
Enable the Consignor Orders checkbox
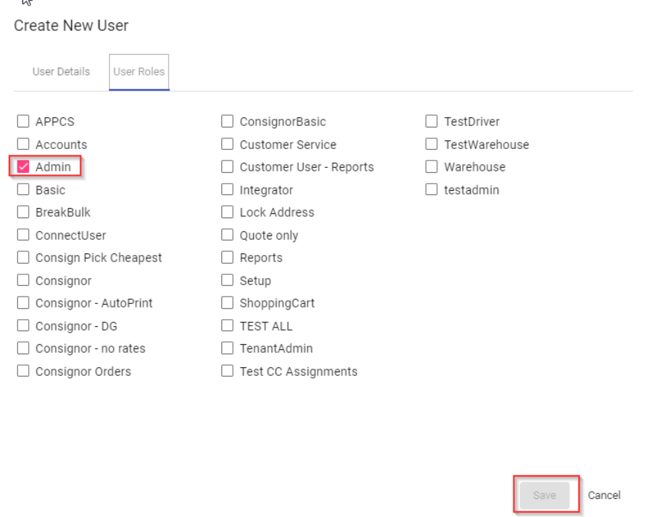click(x=23, y=372)
